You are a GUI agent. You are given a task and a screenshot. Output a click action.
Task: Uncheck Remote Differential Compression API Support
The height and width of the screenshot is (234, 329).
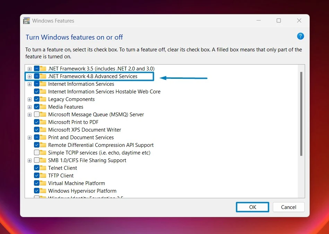click(37, 145)
